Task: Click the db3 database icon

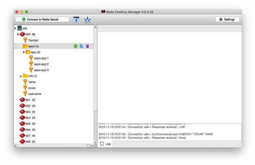Action: pos(23,112)
